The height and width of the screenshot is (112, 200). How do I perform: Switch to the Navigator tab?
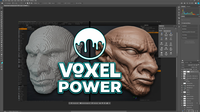click(x=188, y=6)
